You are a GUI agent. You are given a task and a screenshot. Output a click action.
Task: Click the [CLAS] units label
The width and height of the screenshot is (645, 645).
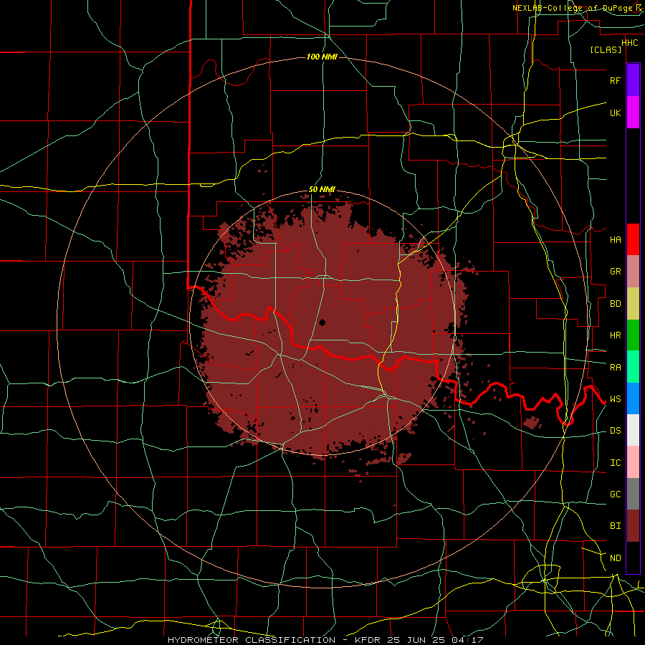click(x=606, y=50)
